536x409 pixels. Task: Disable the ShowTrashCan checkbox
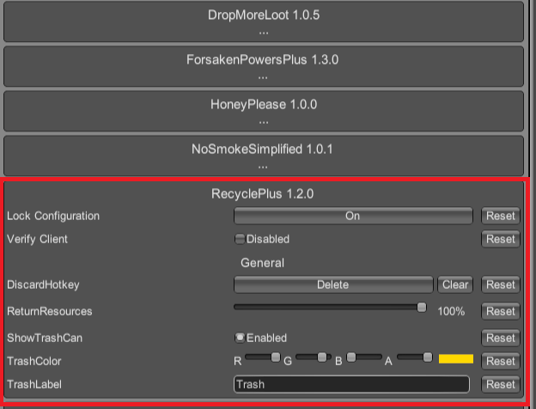[240, 338]
